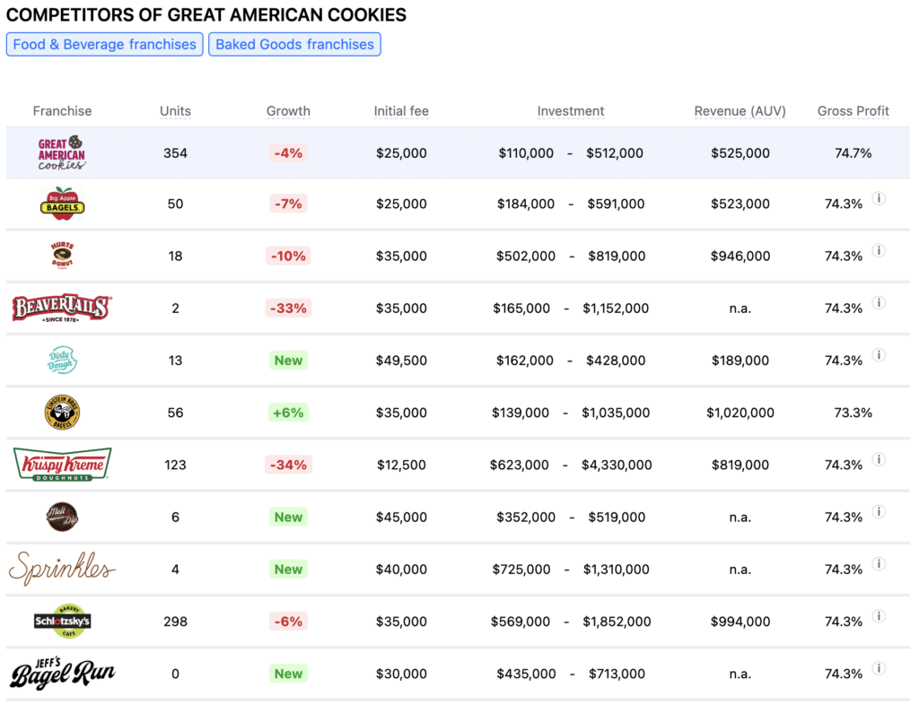Viewport: 919px width, 714px height.
Task: Click info icon in BeaverTails row
Action: tap(878, 302)
